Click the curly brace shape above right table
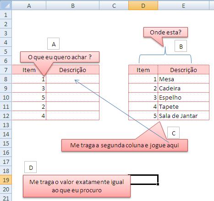 tap(165, 55)
